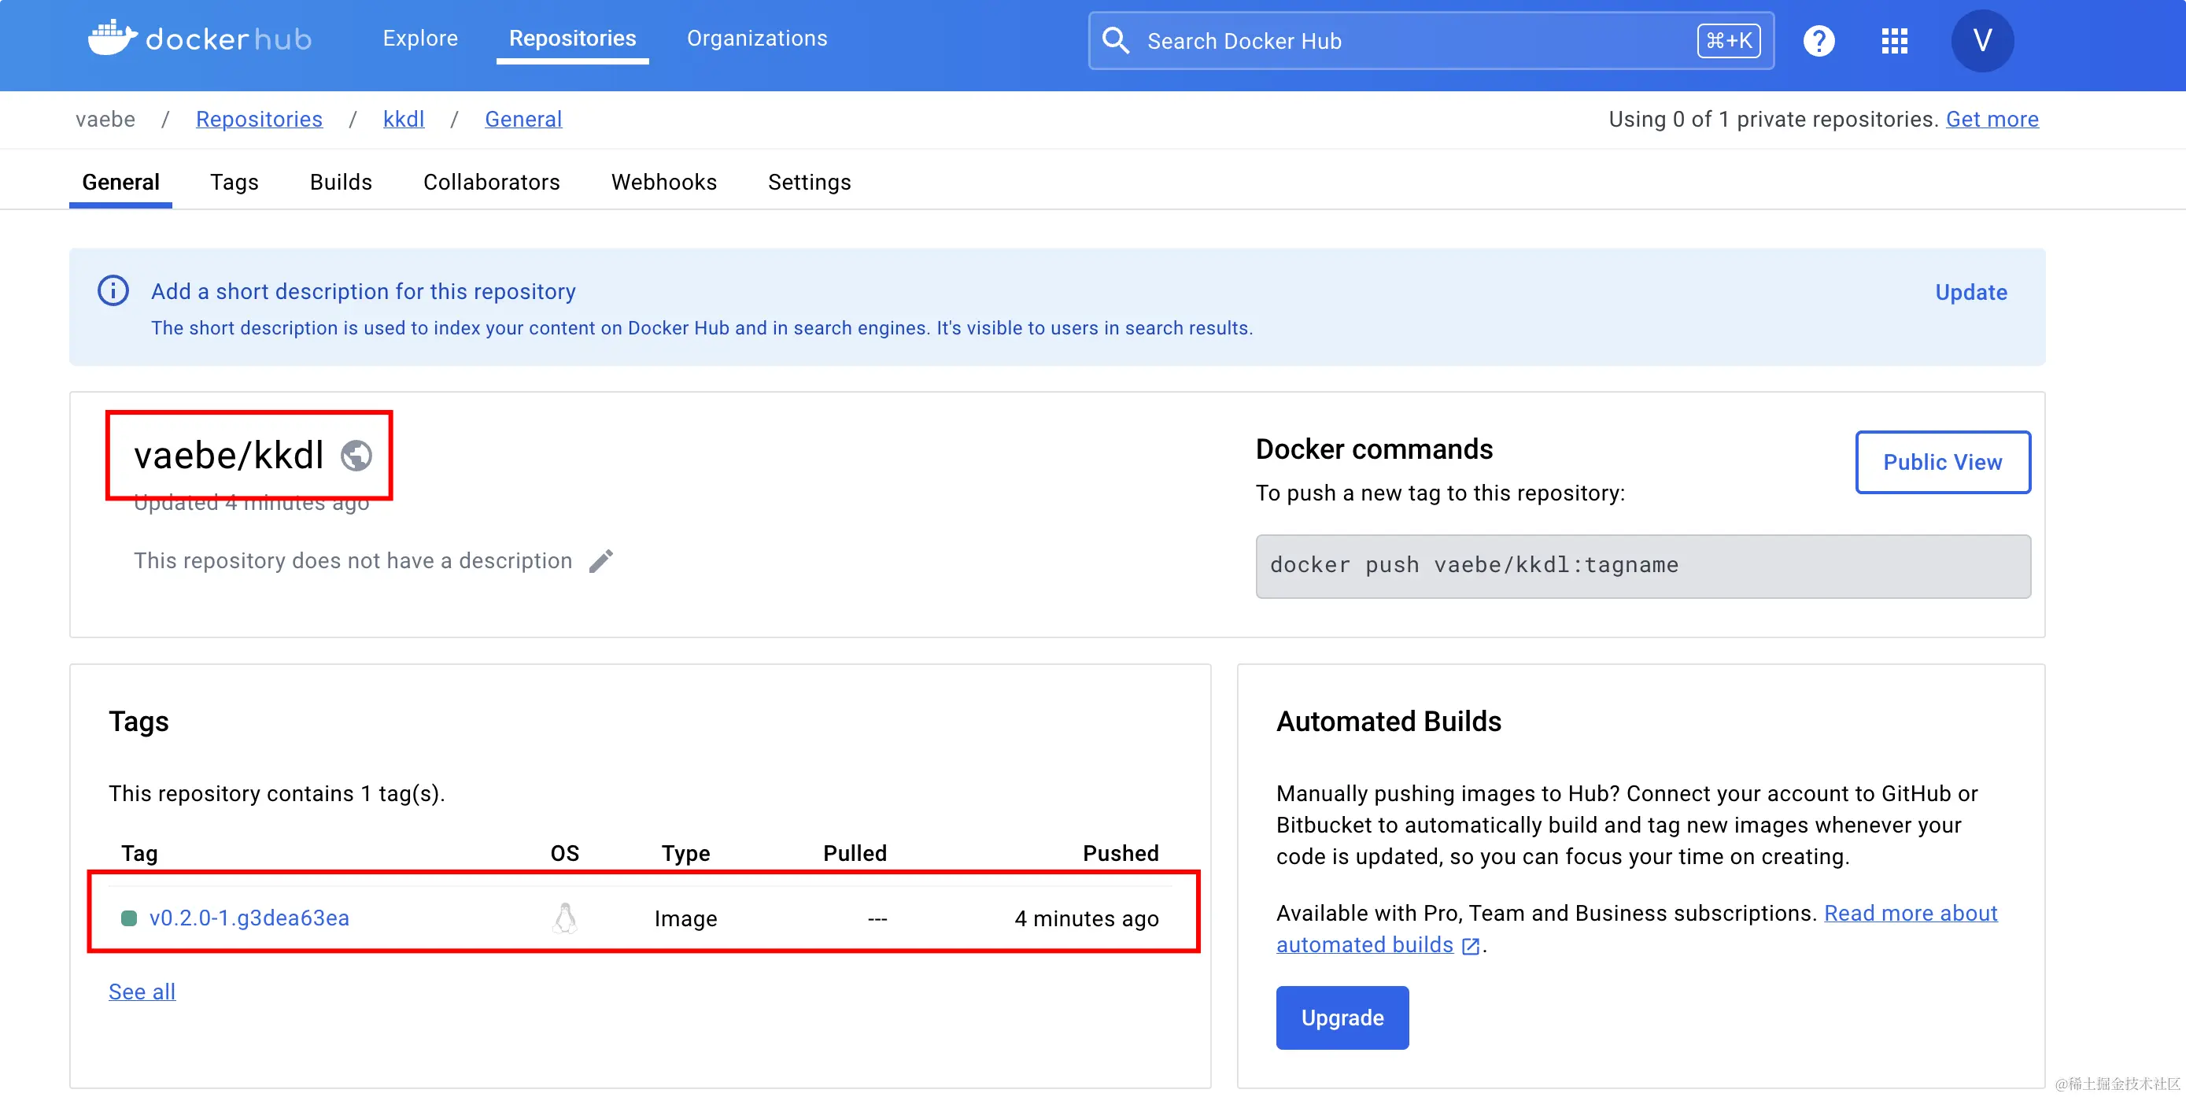2186x1097 pixels.
Task: Click the '4 minutes ago' pushed cell
Action: 1086,918
